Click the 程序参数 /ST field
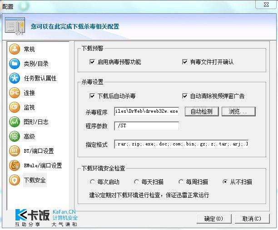This screenshot has height=230, width=278. point(146,126)
